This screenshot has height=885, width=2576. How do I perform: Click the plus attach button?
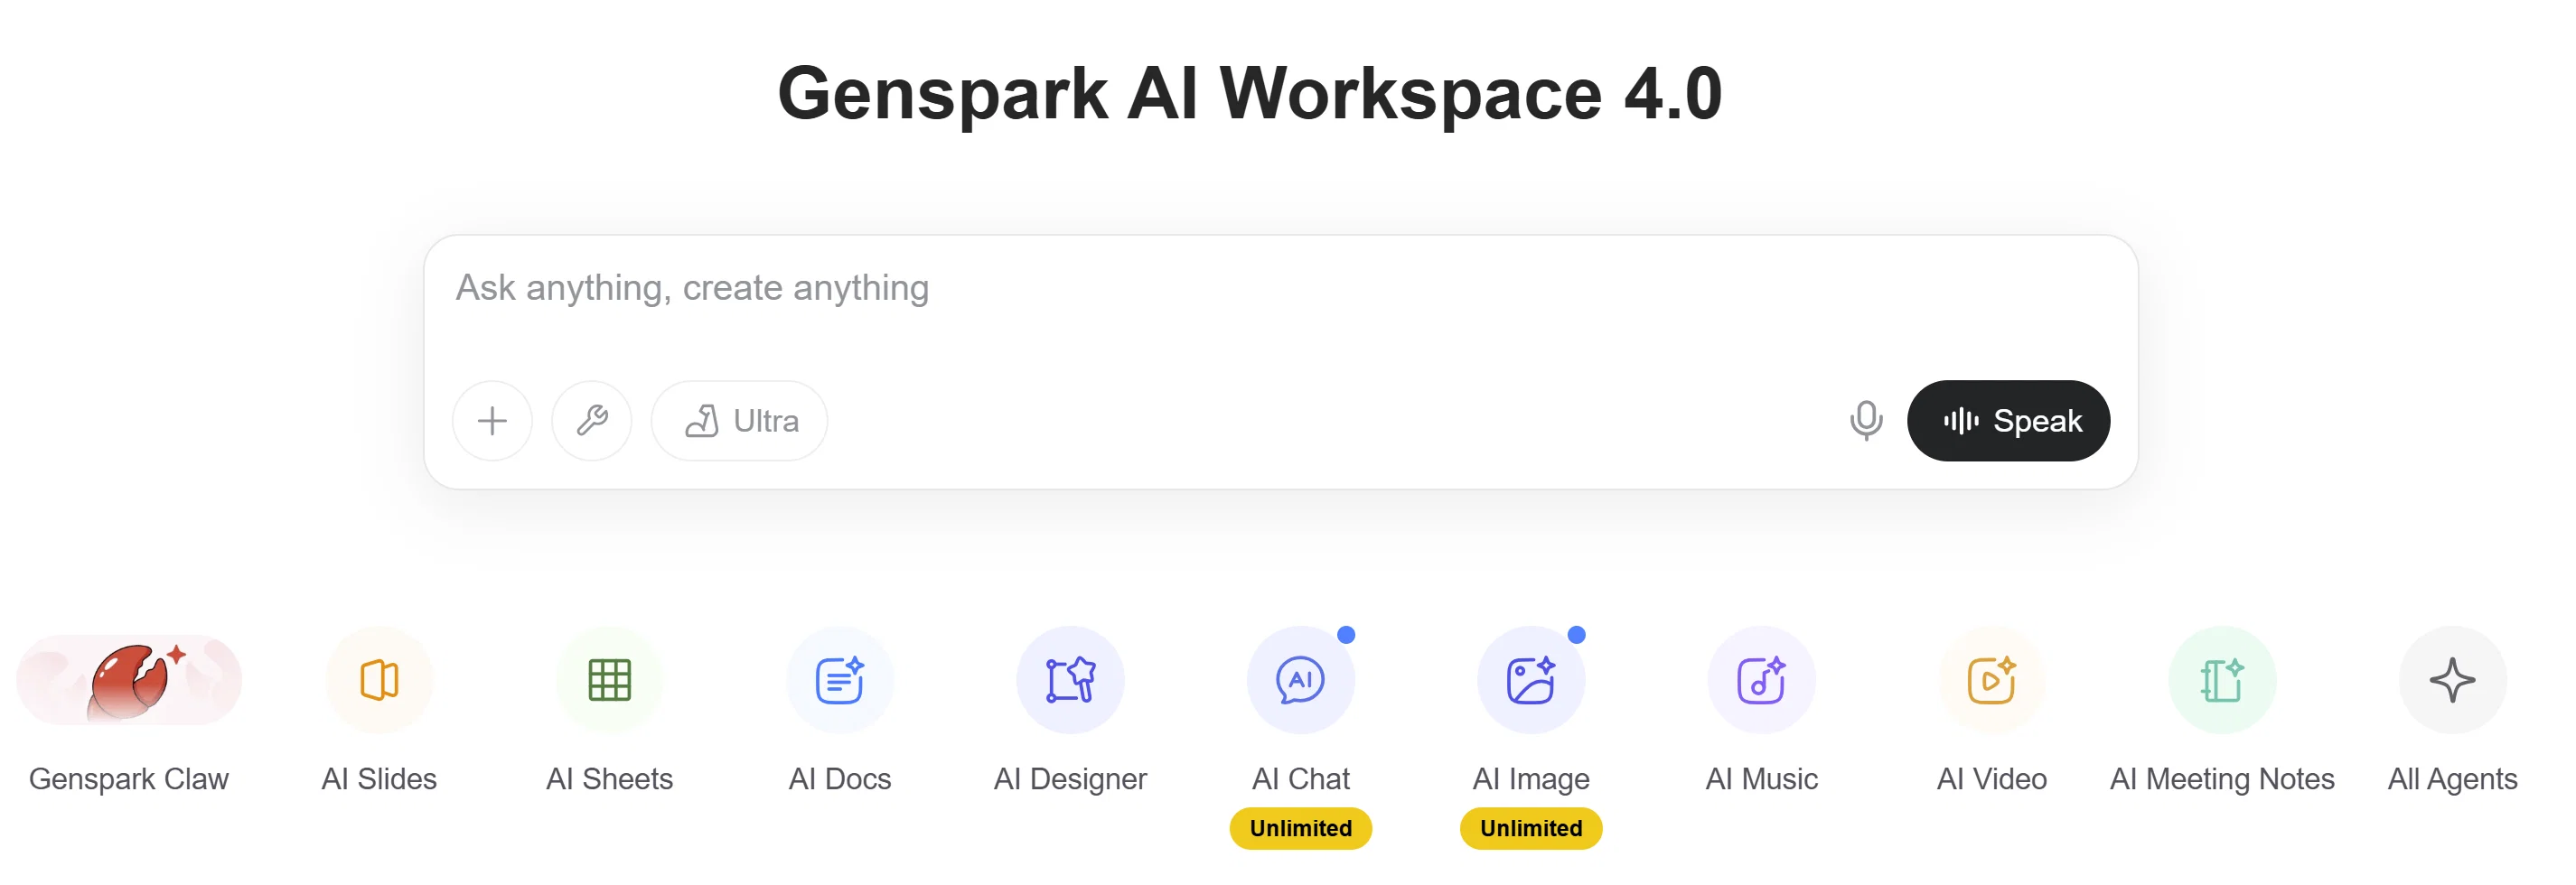pyautogui.click(x=492, y=421)
